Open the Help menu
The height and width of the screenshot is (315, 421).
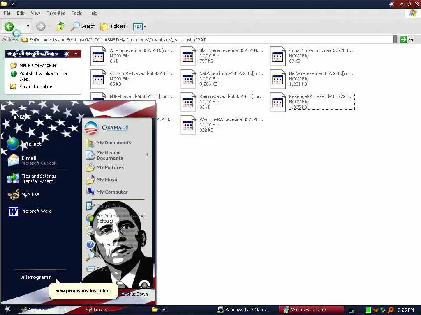point(93,13)
